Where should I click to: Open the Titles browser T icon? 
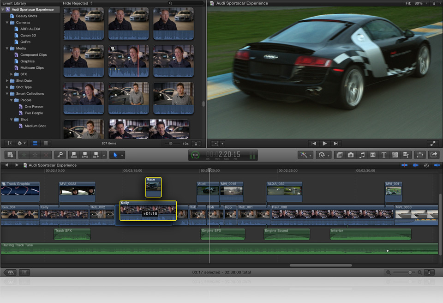coord(383,155)
